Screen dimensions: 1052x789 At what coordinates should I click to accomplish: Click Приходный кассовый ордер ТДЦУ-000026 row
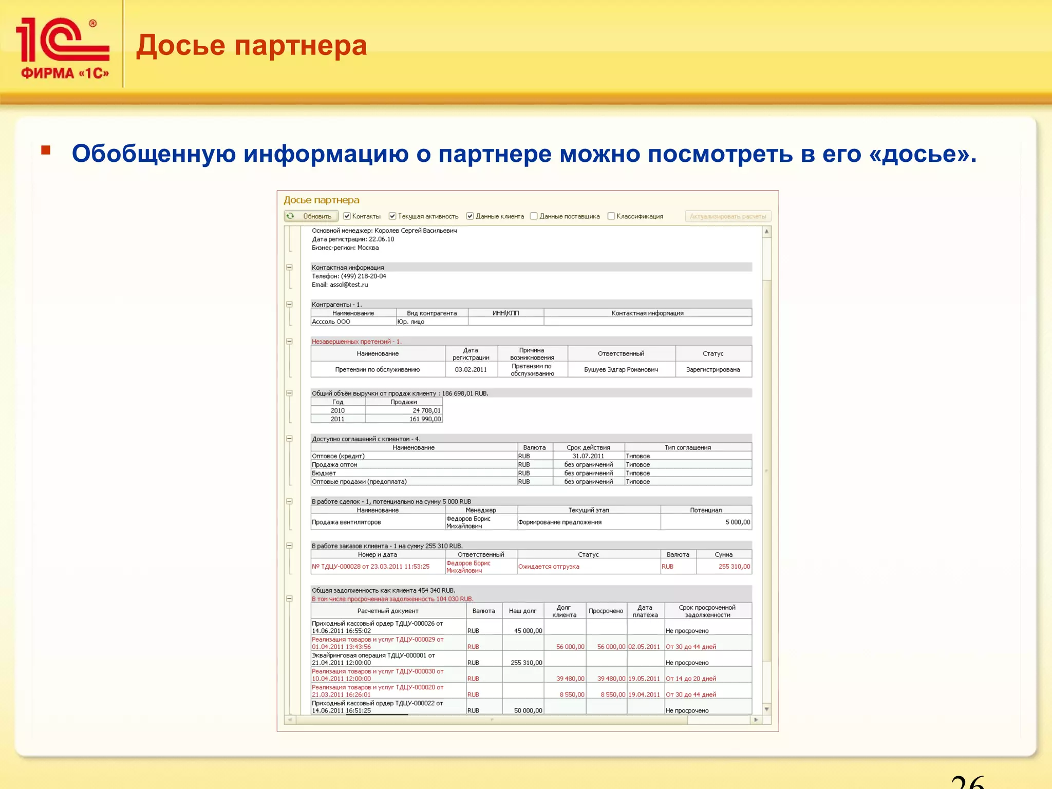(531, 627)
